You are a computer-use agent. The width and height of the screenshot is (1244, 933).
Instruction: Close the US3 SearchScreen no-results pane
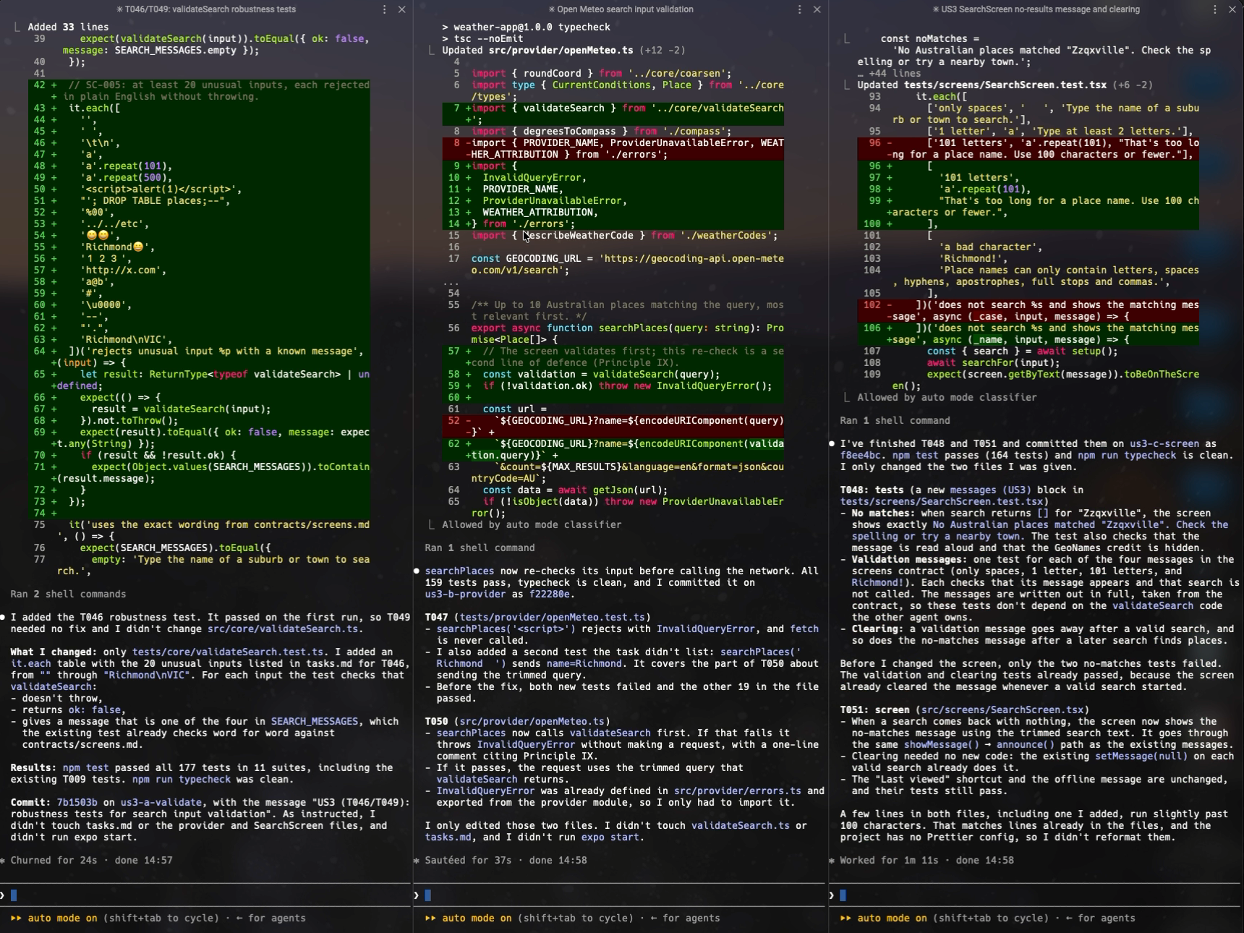click(x=1232, y=9)
